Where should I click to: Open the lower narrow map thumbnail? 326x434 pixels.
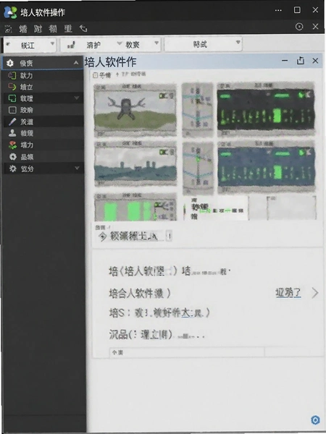198,169
